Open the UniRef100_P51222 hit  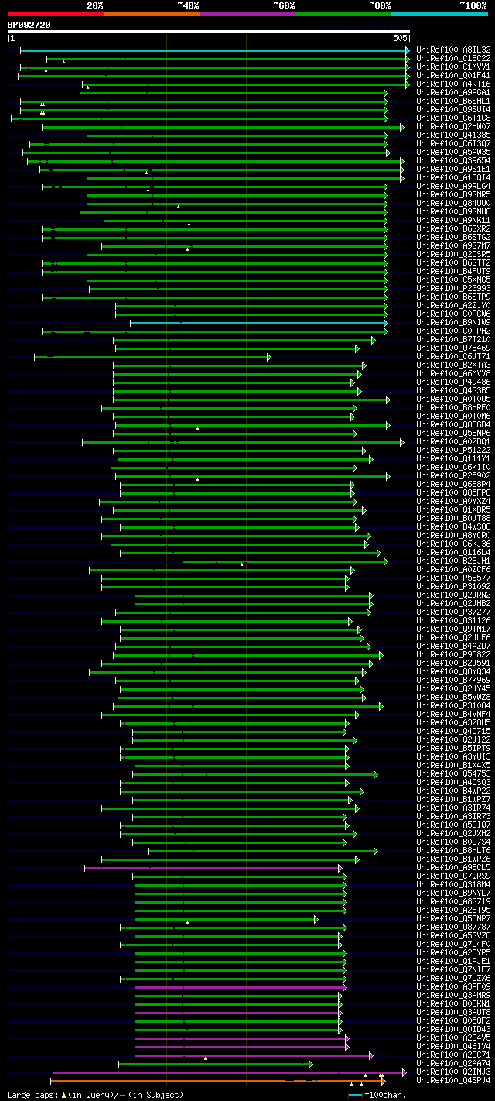click(x=453, y=451)
